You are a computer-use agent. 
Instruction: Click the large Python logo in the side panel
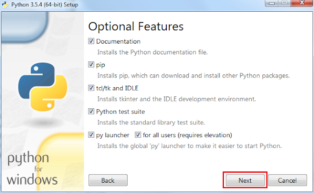pyautogui.click(x=43, y=87)
